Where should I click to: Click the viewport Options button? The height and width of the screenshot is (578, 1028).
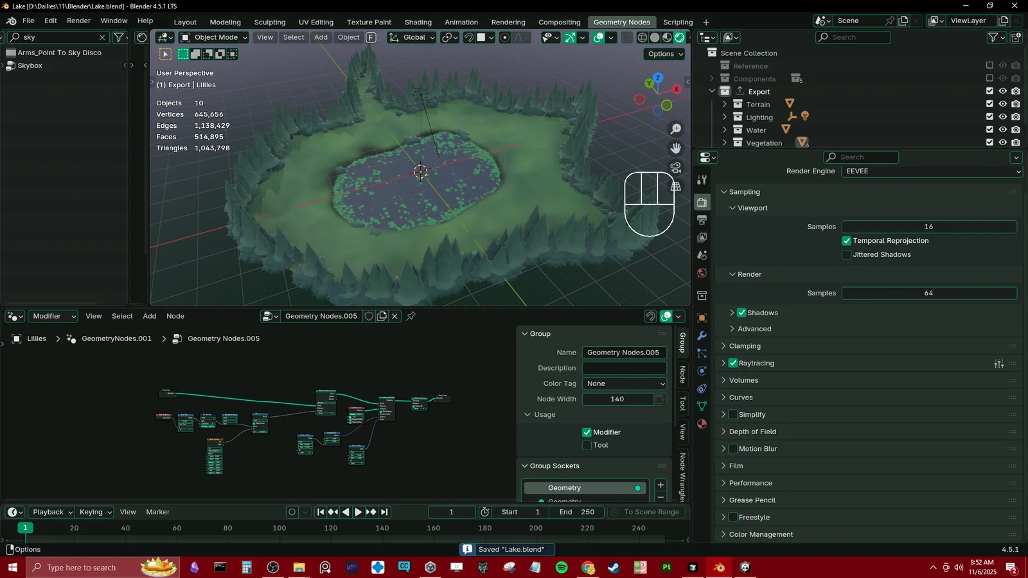click(x=664, y=54)
